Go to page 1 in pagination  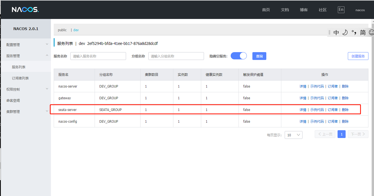point(342,134)
